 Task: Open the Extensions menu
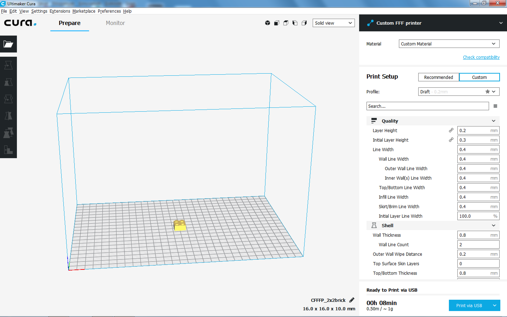click(x=60, y=11)
